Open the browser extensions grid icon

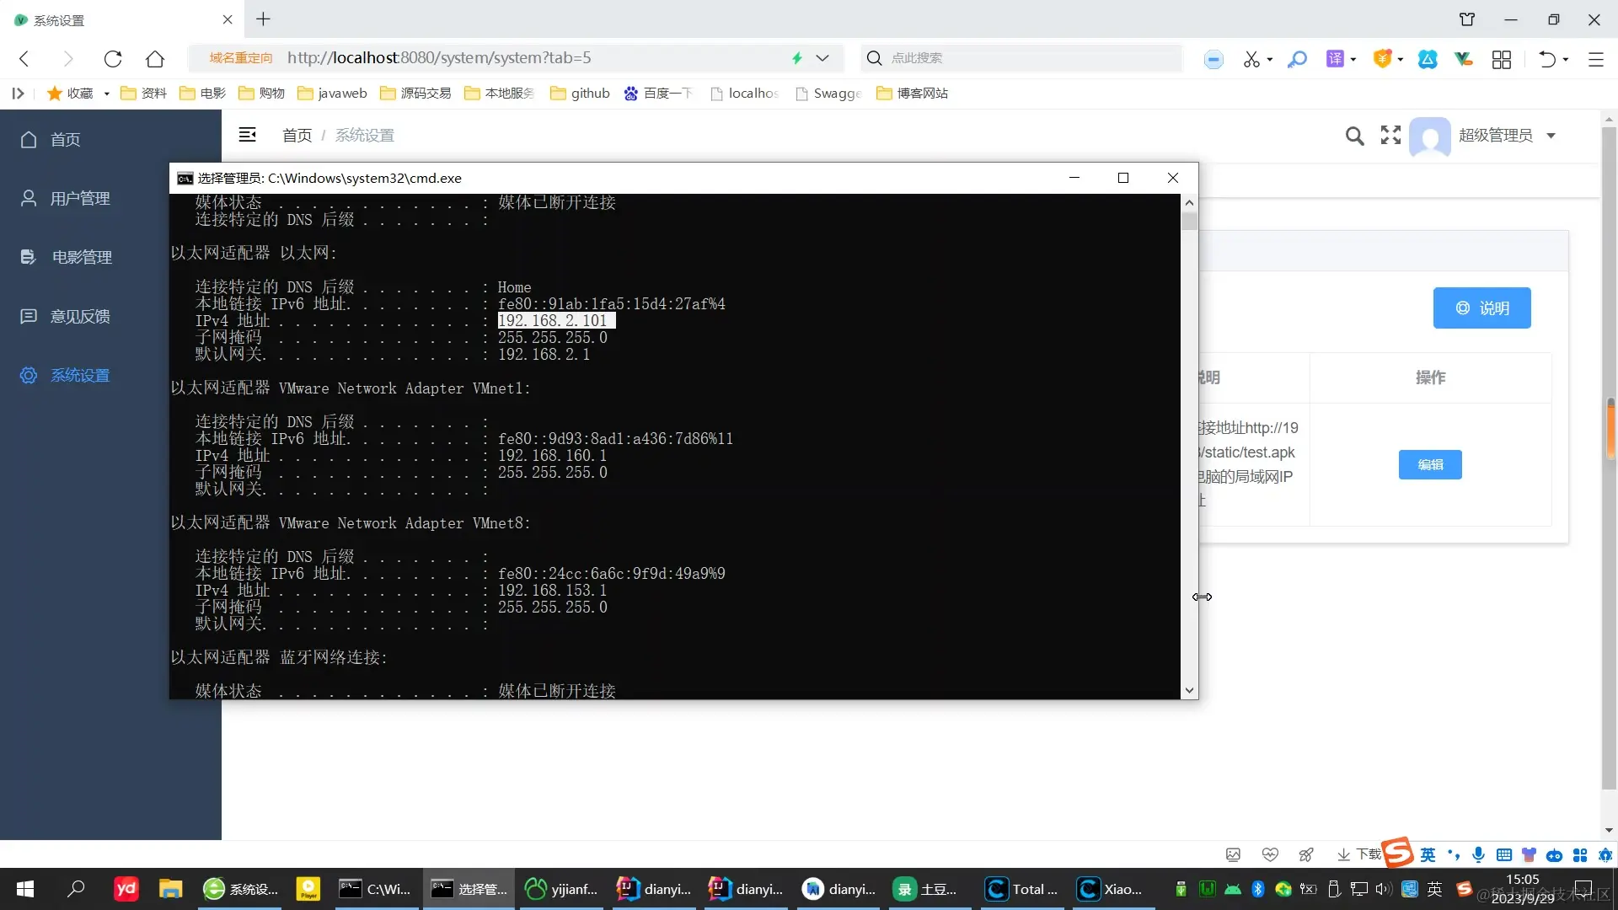click(1502, 59)
